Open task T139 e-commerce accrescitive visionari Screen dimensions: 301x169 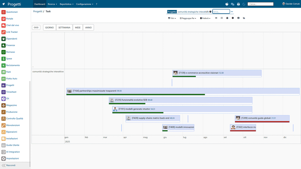pos(217,73)
